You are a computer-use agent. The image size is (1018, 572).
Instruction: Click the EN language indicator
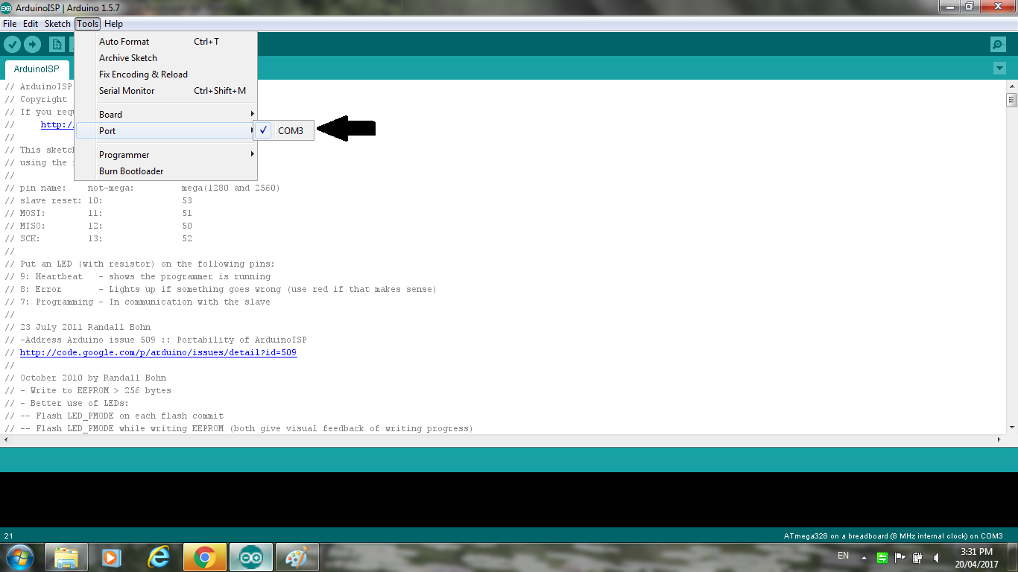[x=844, y=556]
